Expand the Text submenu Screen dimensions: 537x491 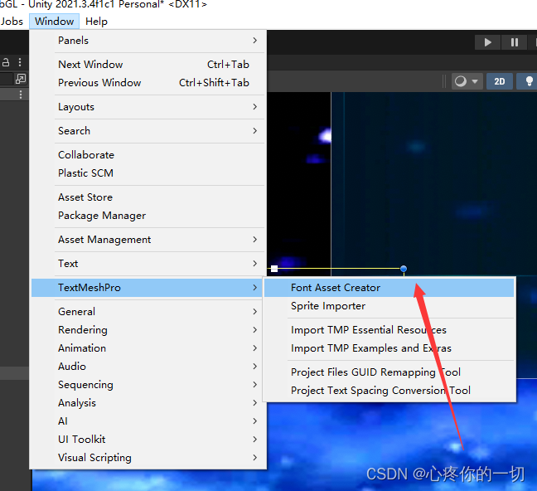pyautogui.click(x=148, y=263)
